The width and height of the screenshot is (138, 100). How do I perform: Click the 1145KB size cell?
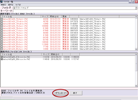pos(46,59)
